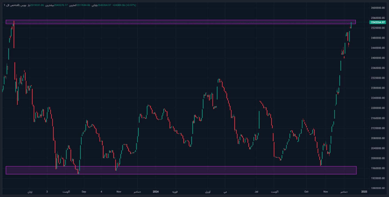Screen dimensions: 389x197
Task: Click the Sep label on time axis
Action: click(x=84, y=192)
